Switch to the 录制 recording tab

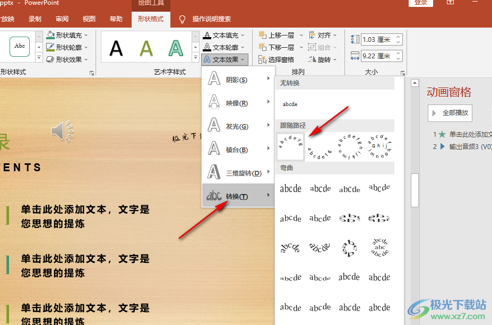tap(34, 19)
